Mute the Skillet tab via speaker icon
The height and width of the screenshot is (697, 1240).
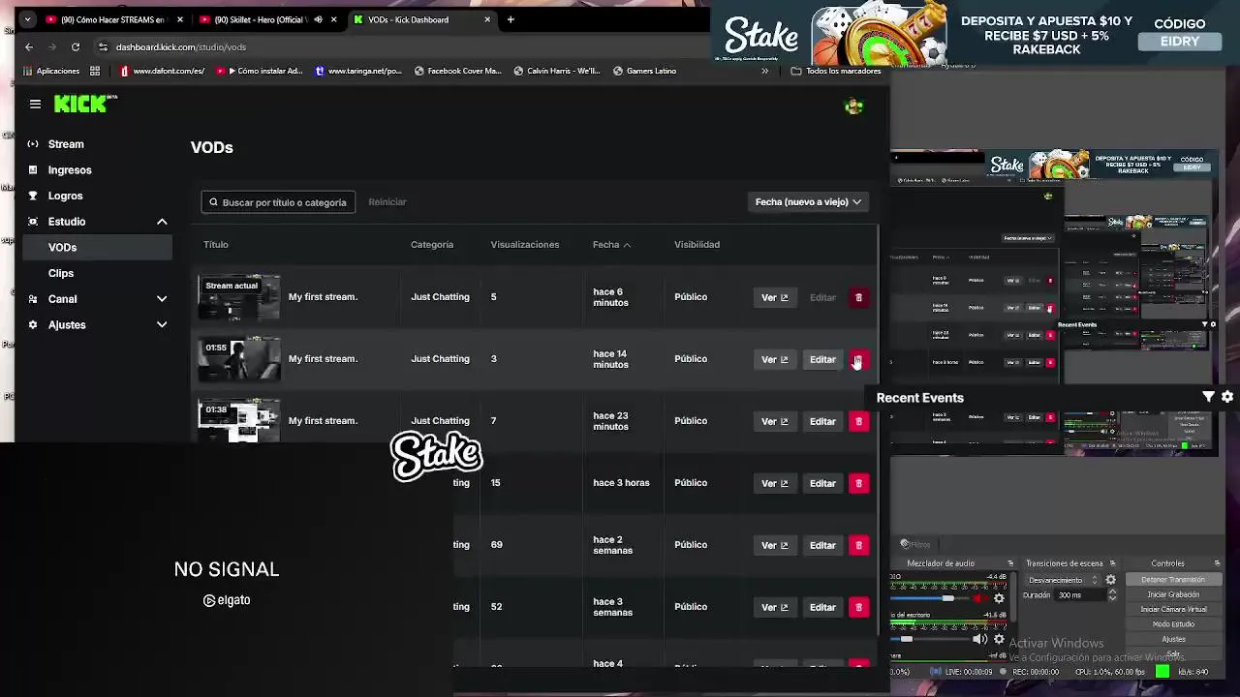pyautogui.click(x=318, y=19)
